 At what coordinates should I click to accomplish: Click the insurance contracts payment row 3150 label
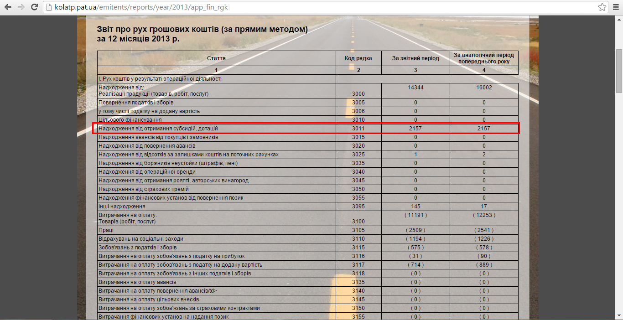[179, 308]
